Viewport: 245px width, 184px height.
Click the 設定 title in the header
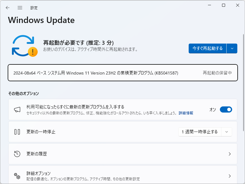34,8
